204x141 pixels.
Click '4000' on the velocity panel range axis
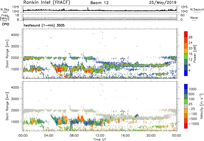(x=15, y=87)
